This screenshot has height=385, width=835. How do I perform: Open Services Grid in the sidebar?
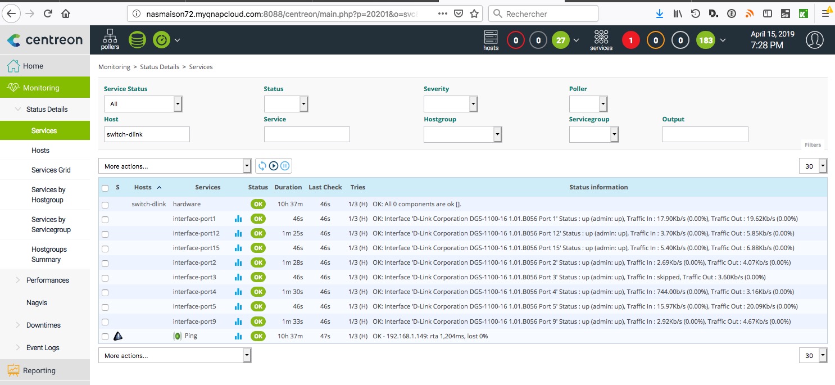pos(51,170)
